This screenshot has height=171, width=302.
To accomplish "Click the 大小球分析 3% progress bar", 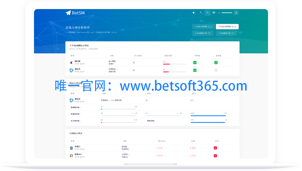I will (119, 122).
